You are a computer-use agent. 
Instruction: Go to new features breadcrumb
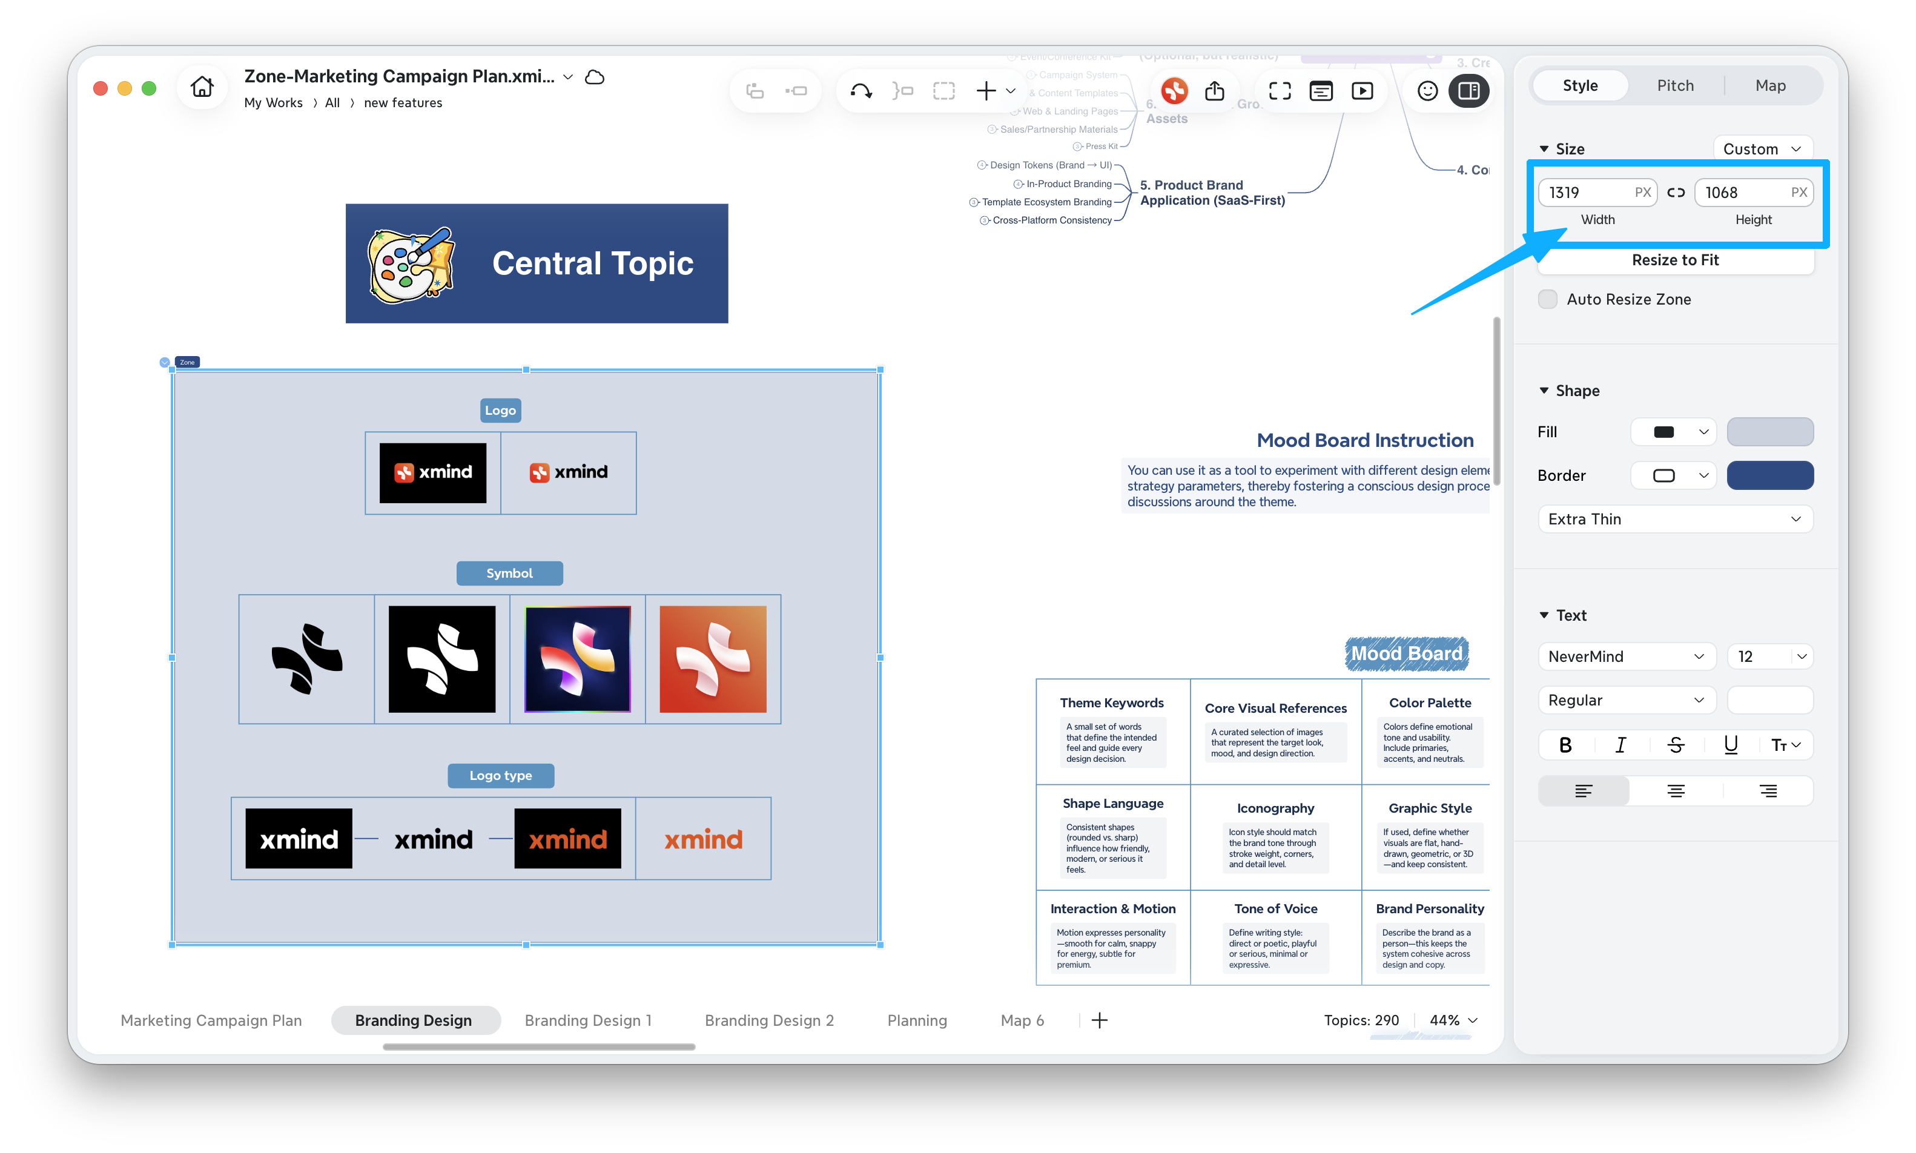click(403, 102)
